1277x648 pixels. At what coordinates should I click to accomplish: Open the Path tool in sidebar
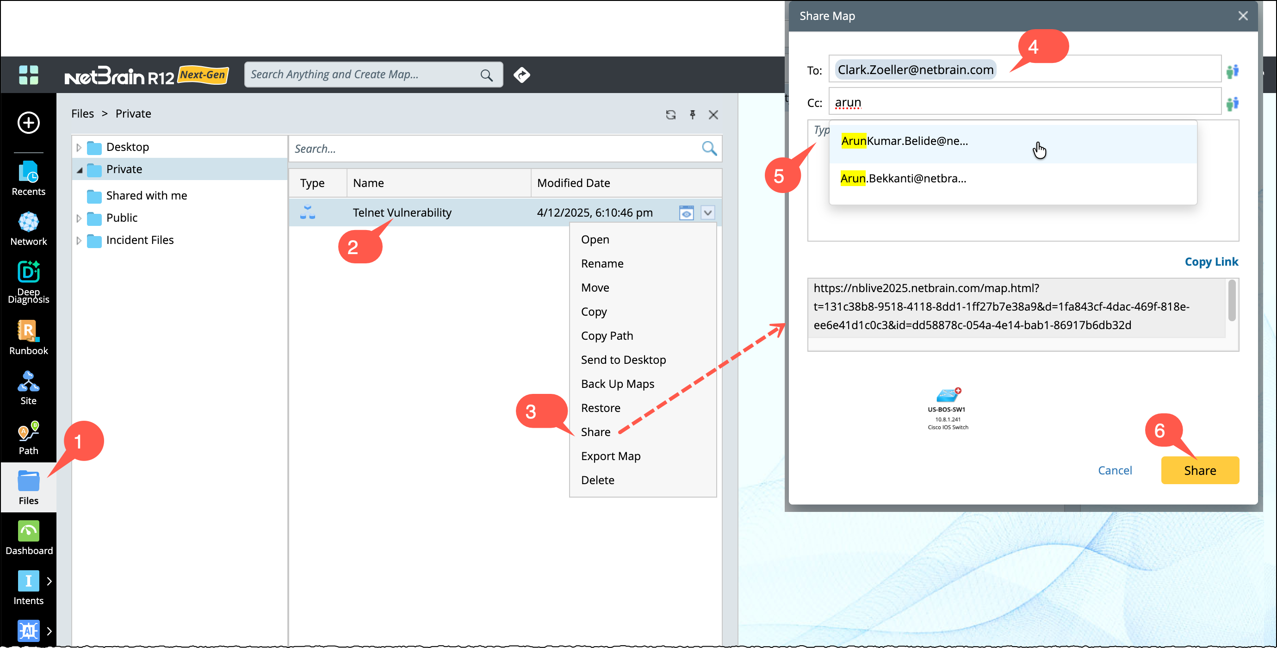(x=28, y=431)
